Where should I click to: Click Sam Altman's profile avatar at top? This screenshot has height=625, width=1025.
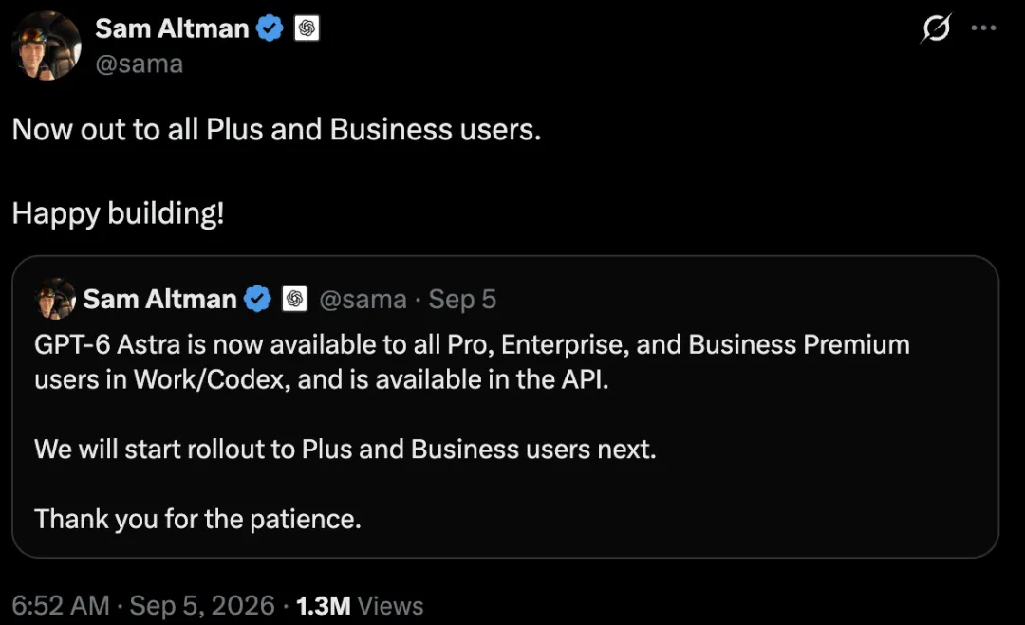(47, 46)
